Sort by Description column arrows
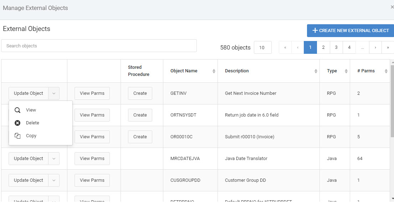 [316, 71]
